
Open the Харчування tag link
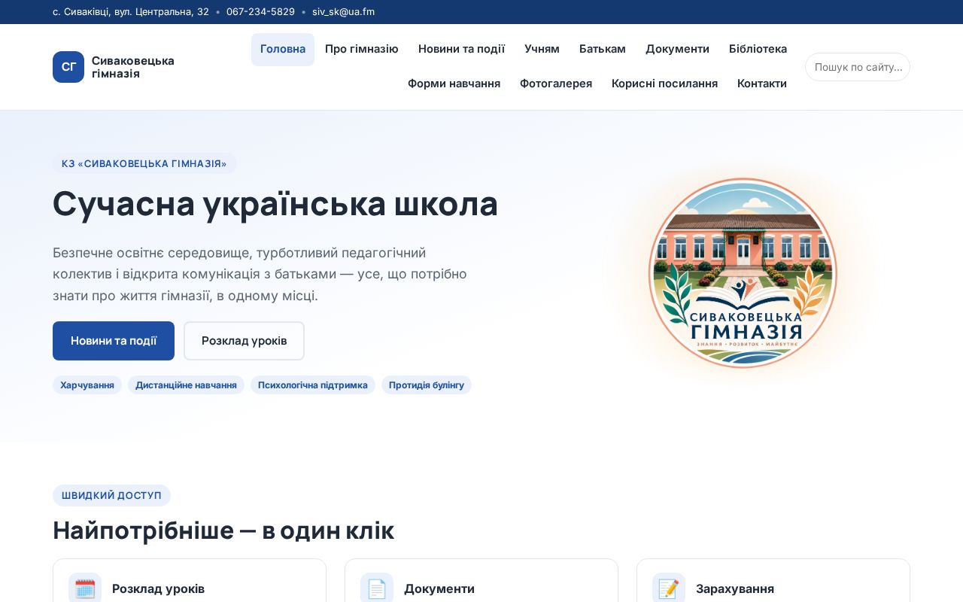coord(87,385)
